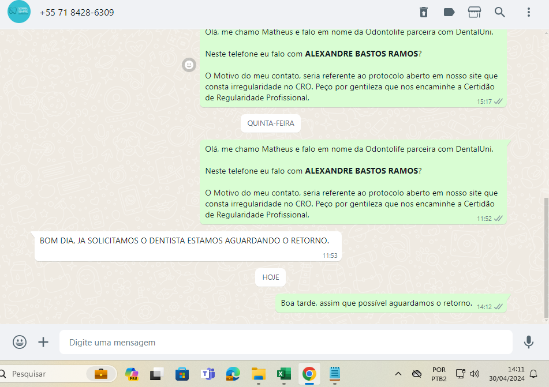Open File Explorer from taskbar
The height and width of the screenshot is (387, 549).
tap(259, 374)
